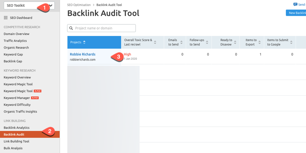Select Keyword Magic Tool in sidebar

18,84
